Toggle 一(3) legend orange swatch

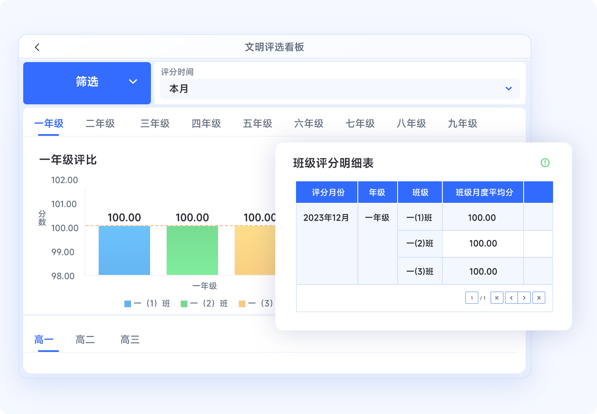click(242, 304)
